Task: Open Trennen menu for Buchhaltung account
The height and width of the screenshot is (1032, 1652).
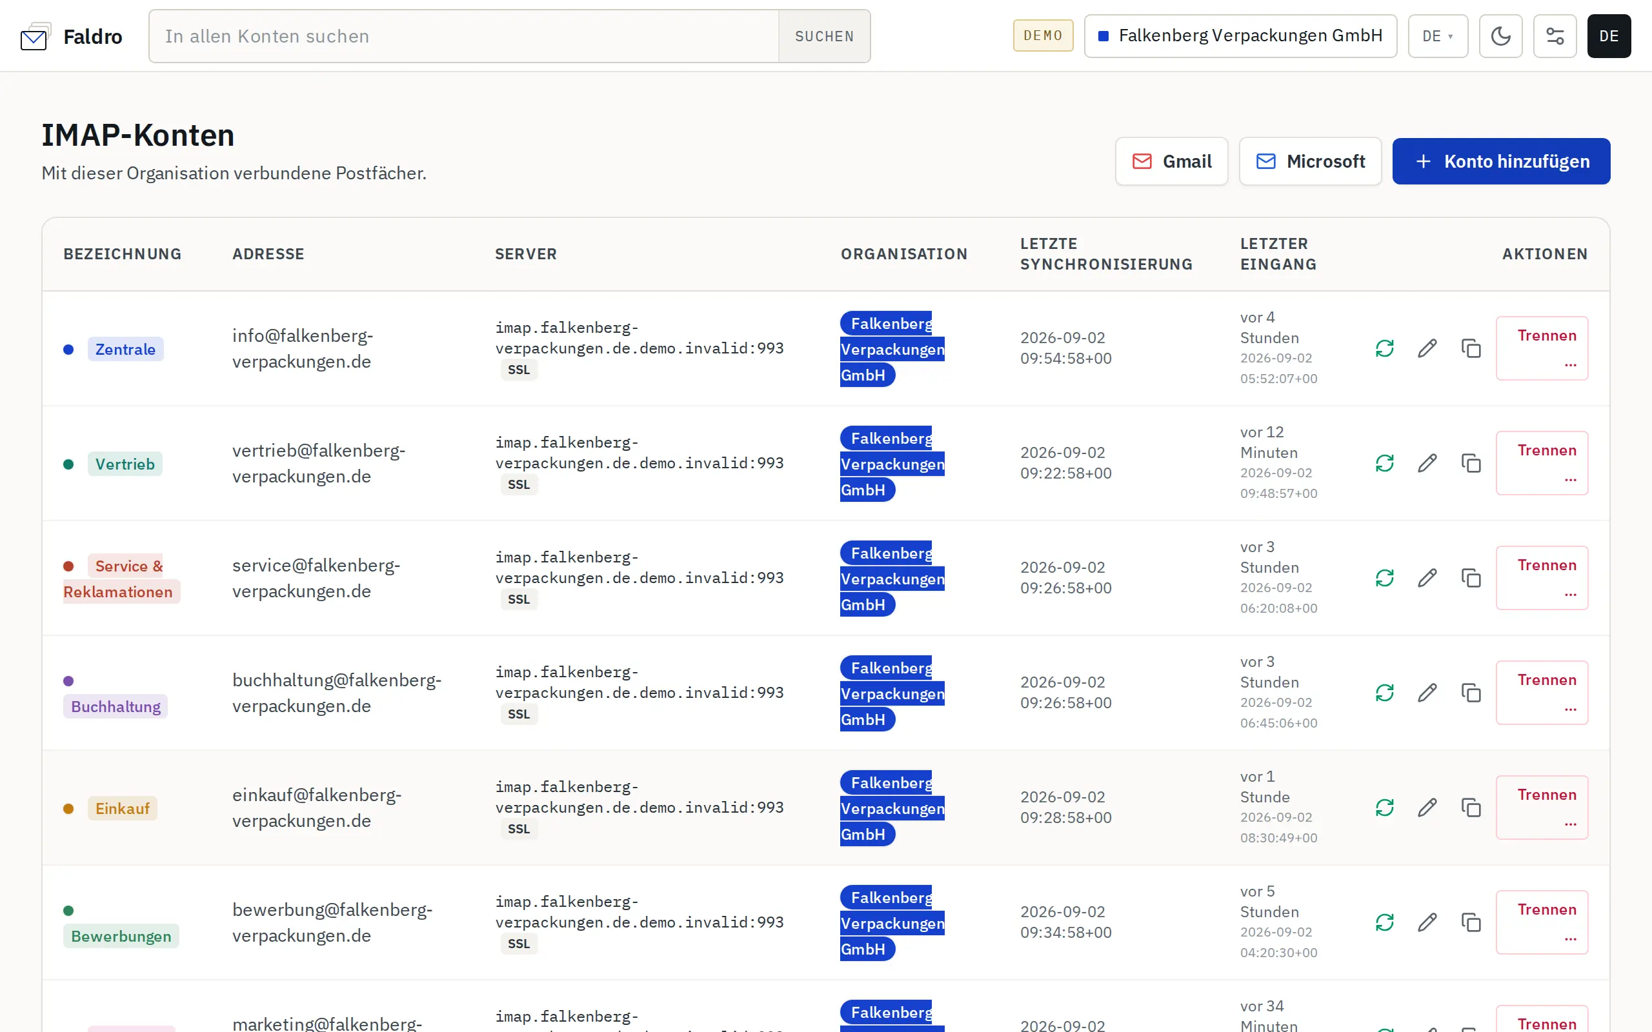Action: coord(1542,692)
